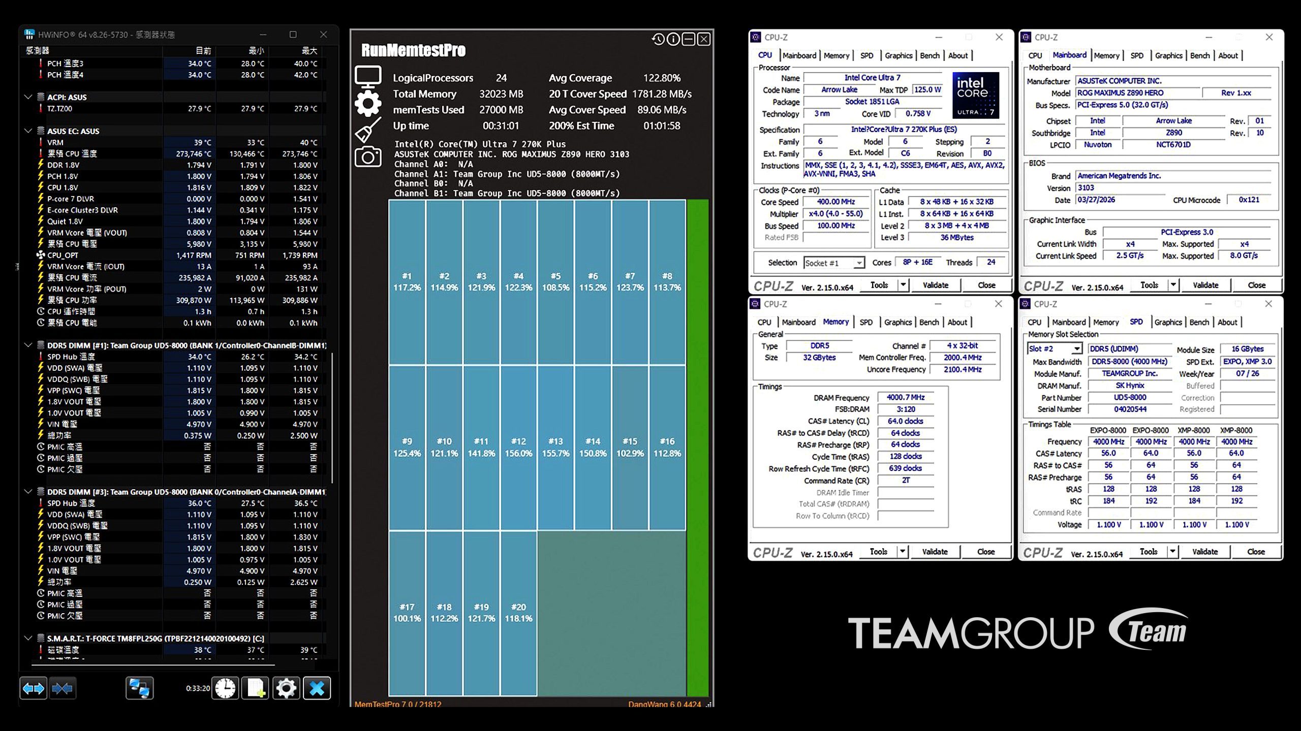This screenshot has height=731, width=1301.
Task: Open CPU tab in Mainboard window
Action: point(1035,55)
